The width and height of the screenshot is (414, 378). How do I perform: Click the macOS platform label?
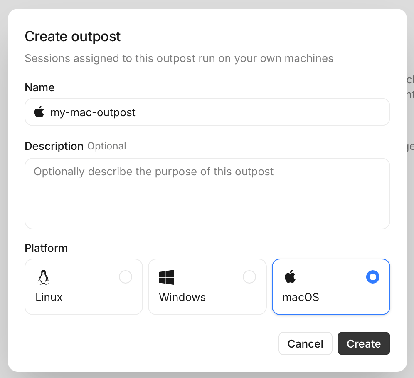tap(301, 297)
